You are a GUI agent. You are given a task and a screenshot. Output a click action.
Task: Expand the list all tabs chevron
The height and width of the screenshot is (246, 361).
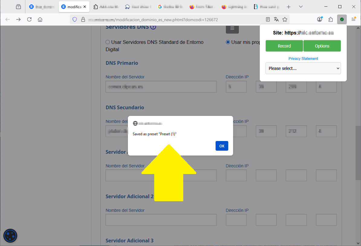coord(301,7)
